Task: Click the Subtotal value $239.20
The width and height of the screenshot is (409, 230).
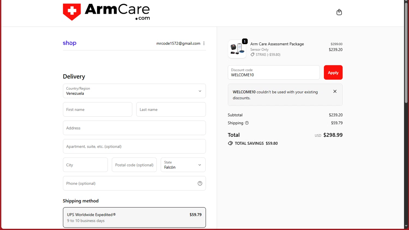Action: click(x=336, y=115)
